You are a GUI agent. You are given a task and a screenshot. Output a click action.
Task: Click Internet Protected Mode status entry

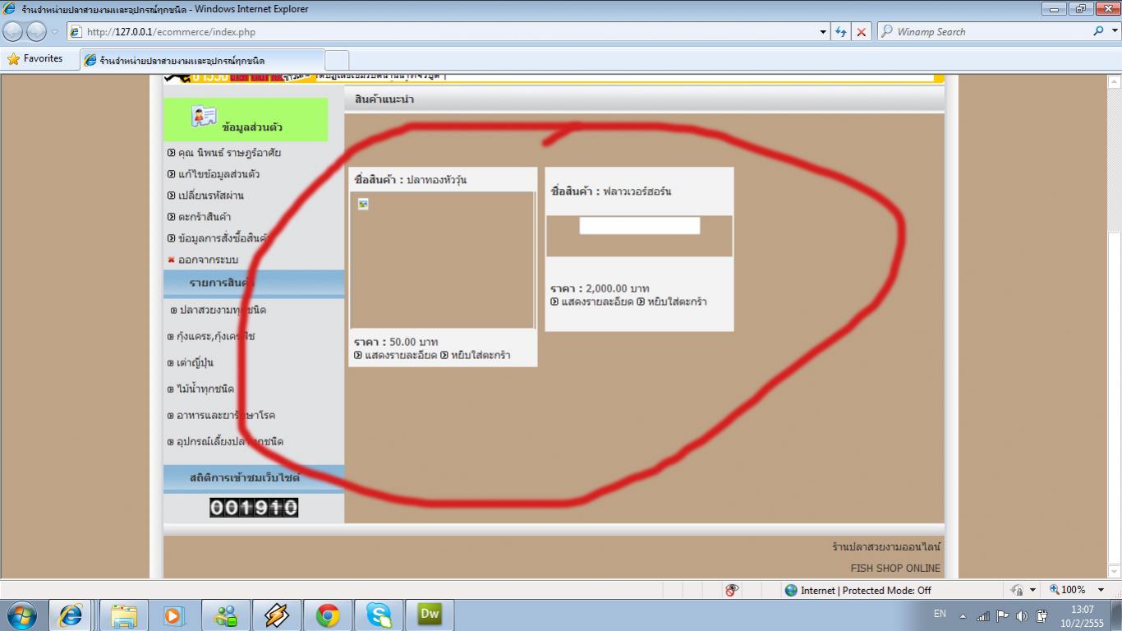[x=858, y=590]
